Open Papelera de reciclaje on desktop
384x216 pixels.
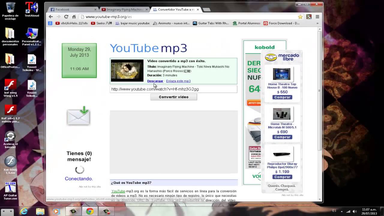(10, 11)
